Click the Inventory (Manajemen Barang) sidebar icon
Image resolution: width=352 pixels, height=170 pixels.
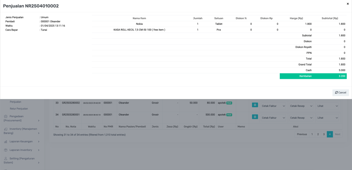click(x=6, y=129)
